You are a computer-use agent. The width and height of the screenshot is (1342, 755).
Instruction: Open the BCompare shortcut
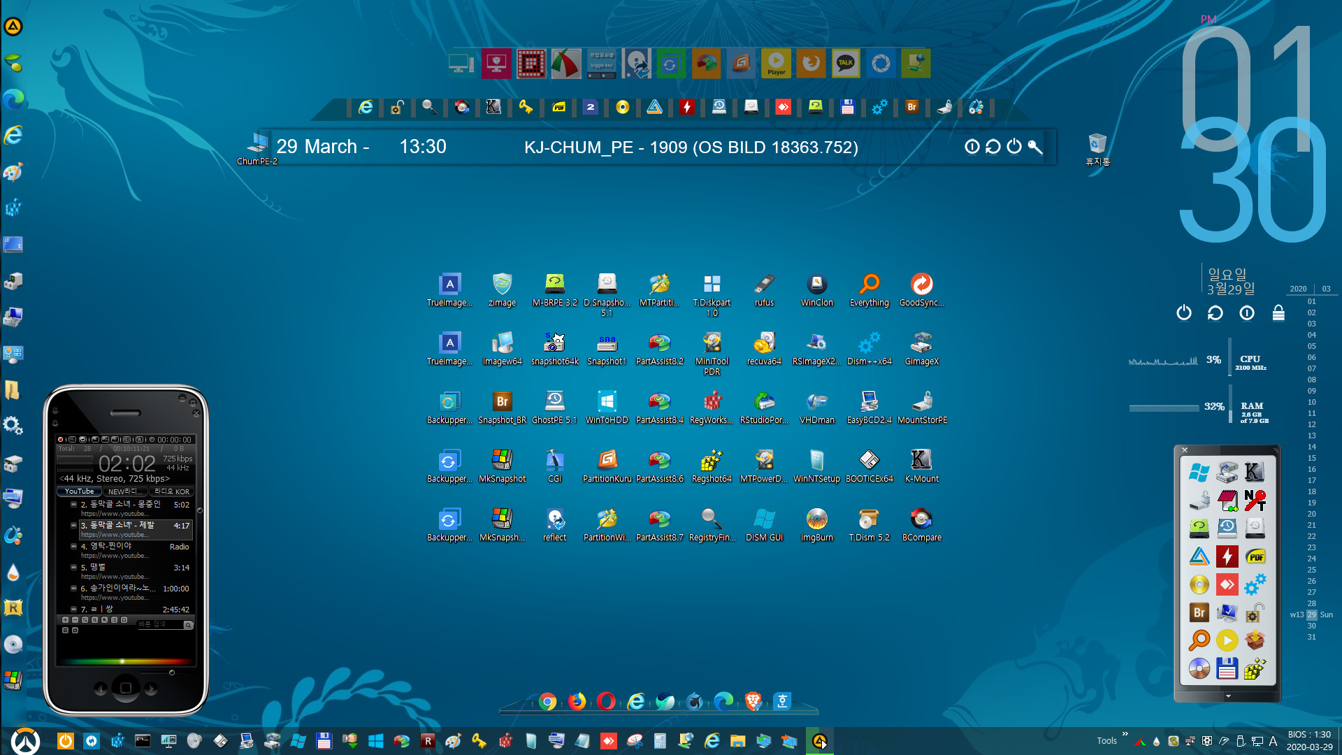coord(921,525)
